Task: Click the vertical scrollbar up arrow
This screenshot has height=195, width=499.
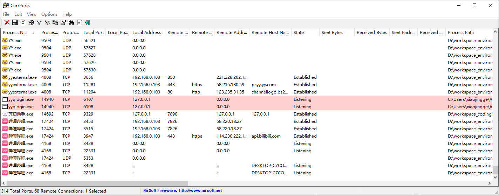Action: coord(495,32)
